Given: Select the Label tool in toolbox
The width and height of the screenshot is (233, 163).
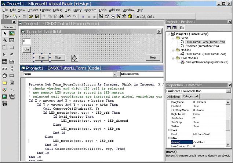Looking at the screenshot, I should (x=4, y=40).
